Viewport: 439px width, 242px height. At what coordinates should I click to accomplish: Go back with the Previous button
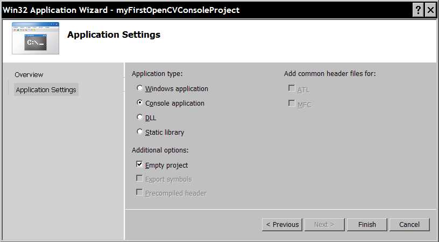282,225
